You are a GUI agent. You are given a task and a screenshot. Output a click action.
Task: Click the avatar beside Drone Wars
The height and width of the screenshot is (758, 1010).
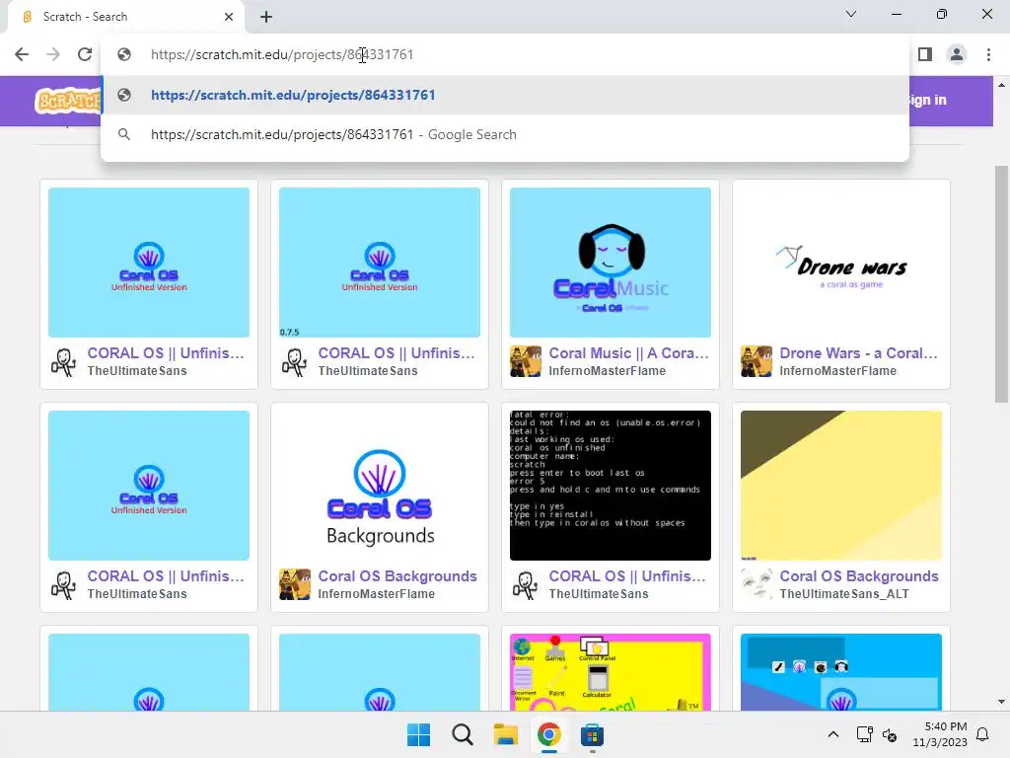(x=757, y=361)
